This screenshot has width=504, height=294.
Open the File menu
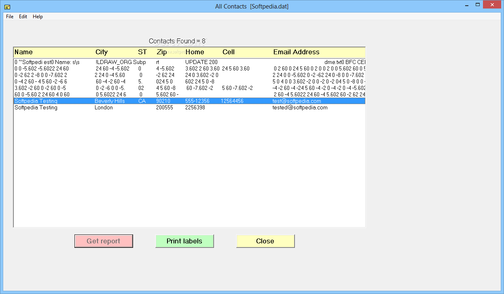[10, 17]
